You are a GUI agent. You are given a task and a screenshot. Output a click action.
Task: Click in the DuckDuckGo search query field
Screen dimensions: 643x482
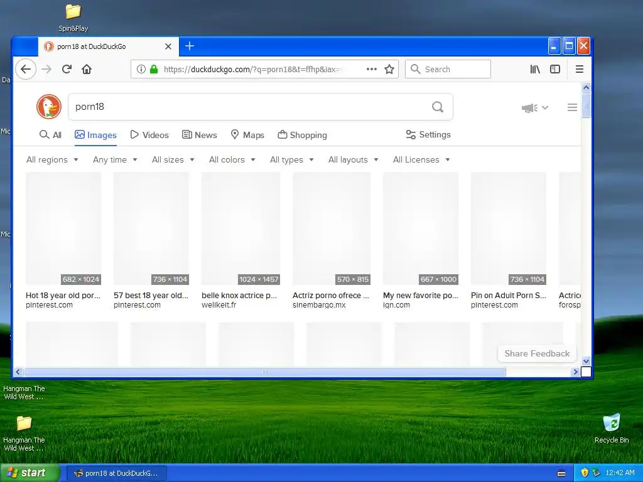(x=250, y=107)
